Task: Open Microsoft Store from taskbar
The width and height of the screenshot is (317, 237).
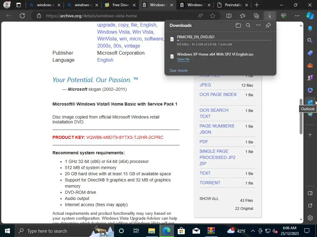Action: 181,231
